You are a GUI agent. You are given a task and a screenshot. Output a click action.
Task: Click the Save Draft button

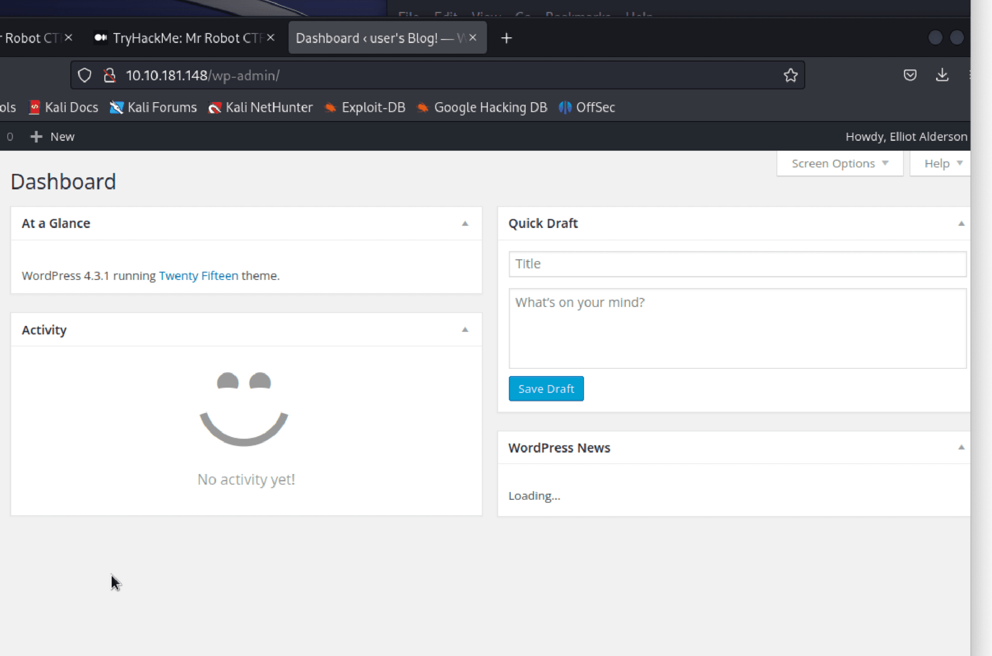(545, 388)
